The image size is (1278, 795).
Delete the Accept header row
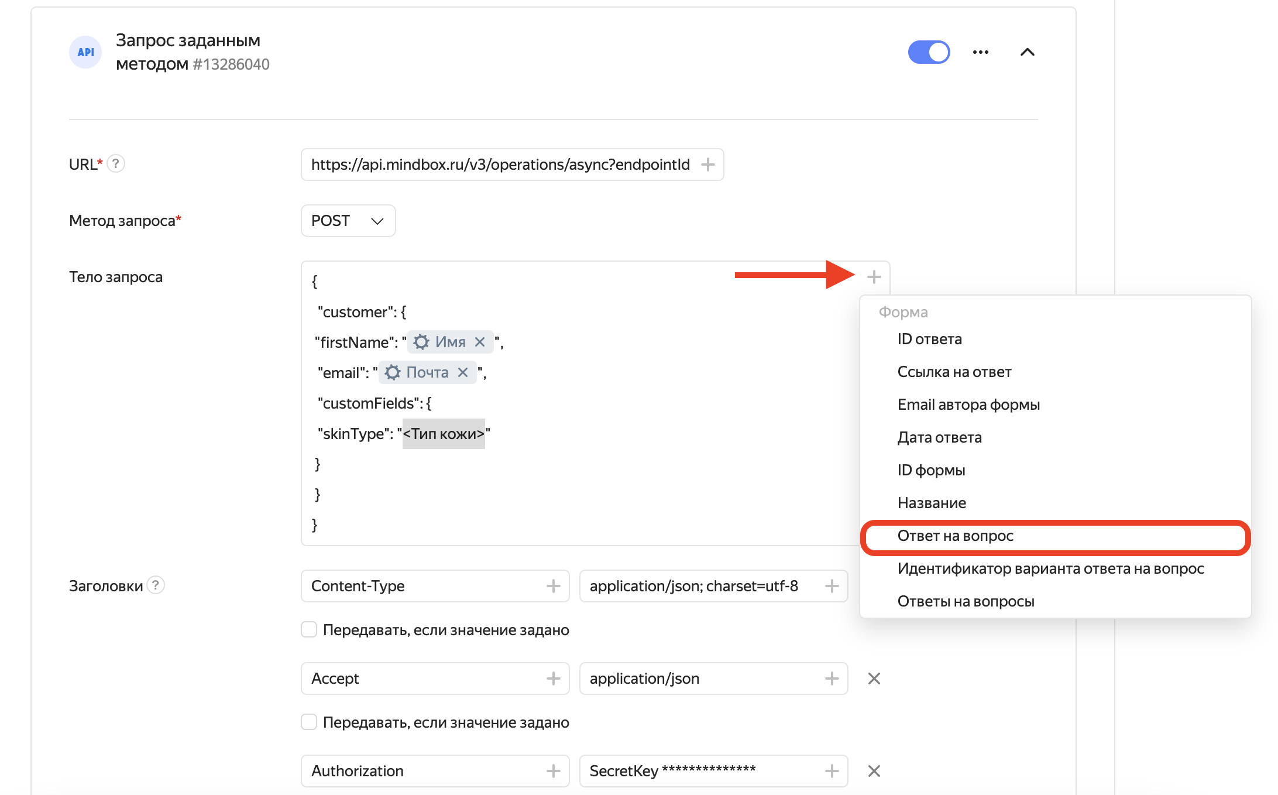874,679
